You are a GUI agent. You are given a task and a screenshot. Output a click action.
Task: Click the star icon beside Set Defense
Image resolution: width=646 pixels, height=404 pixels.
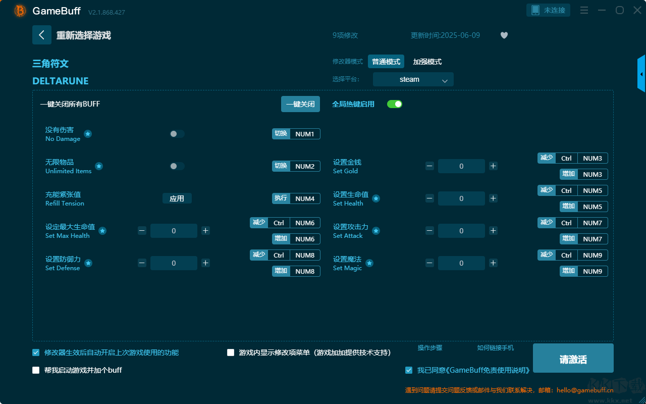(x=88, y=263)
